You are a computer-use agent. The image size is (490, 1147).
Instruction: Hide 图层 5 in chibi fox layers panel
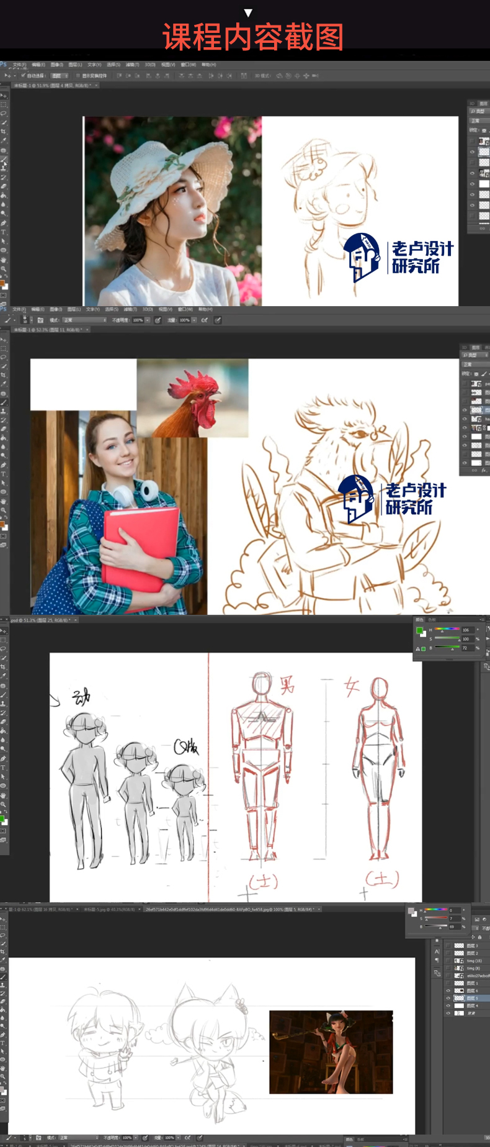(x=448, y=998)
